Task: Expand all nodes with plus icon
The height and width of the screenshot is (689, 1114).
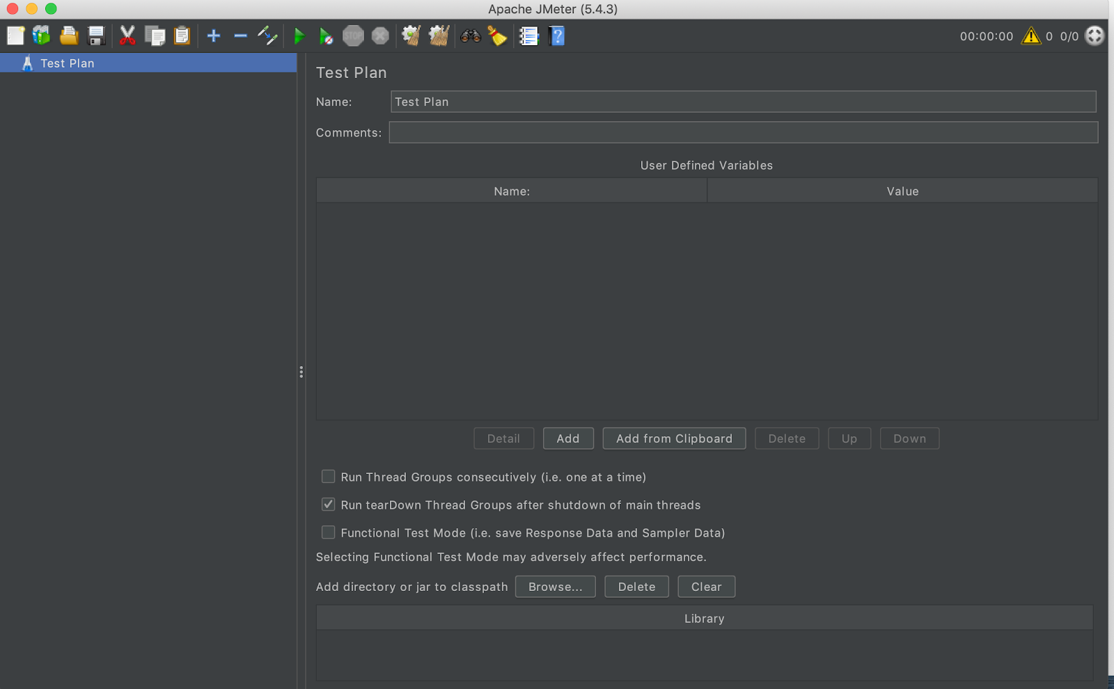Action: tap(214, 35)
